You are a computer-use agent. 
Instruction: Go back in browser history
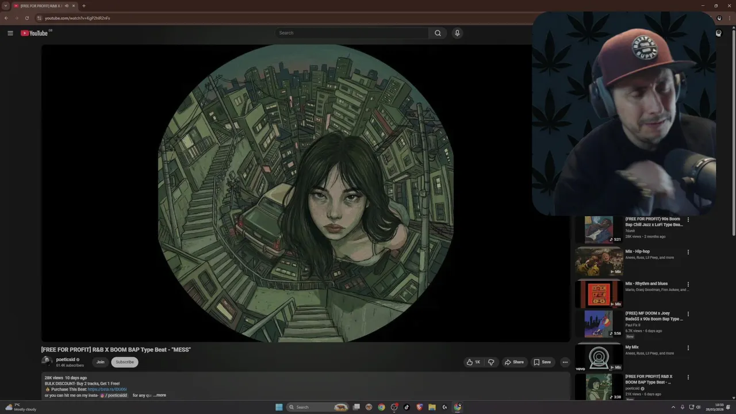(6, 18)
